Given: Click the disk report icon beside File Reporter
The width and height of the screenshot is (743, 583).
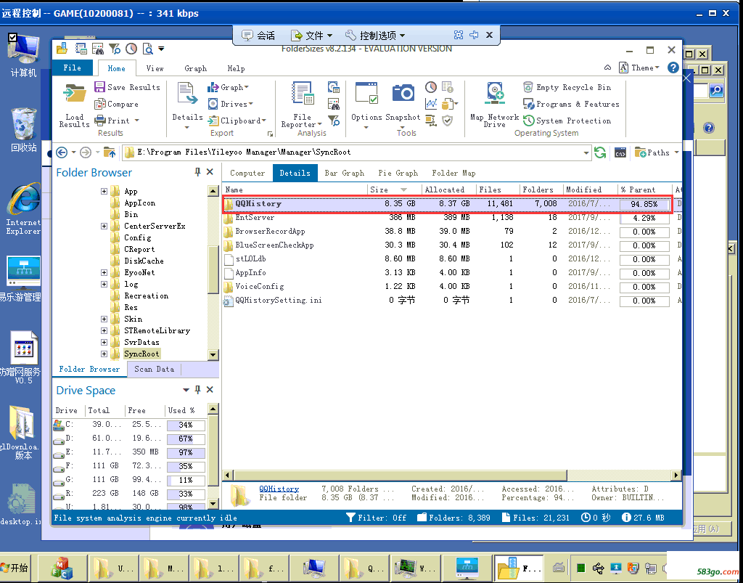Looking at the screenshot, I should click(x=334, y=87).
